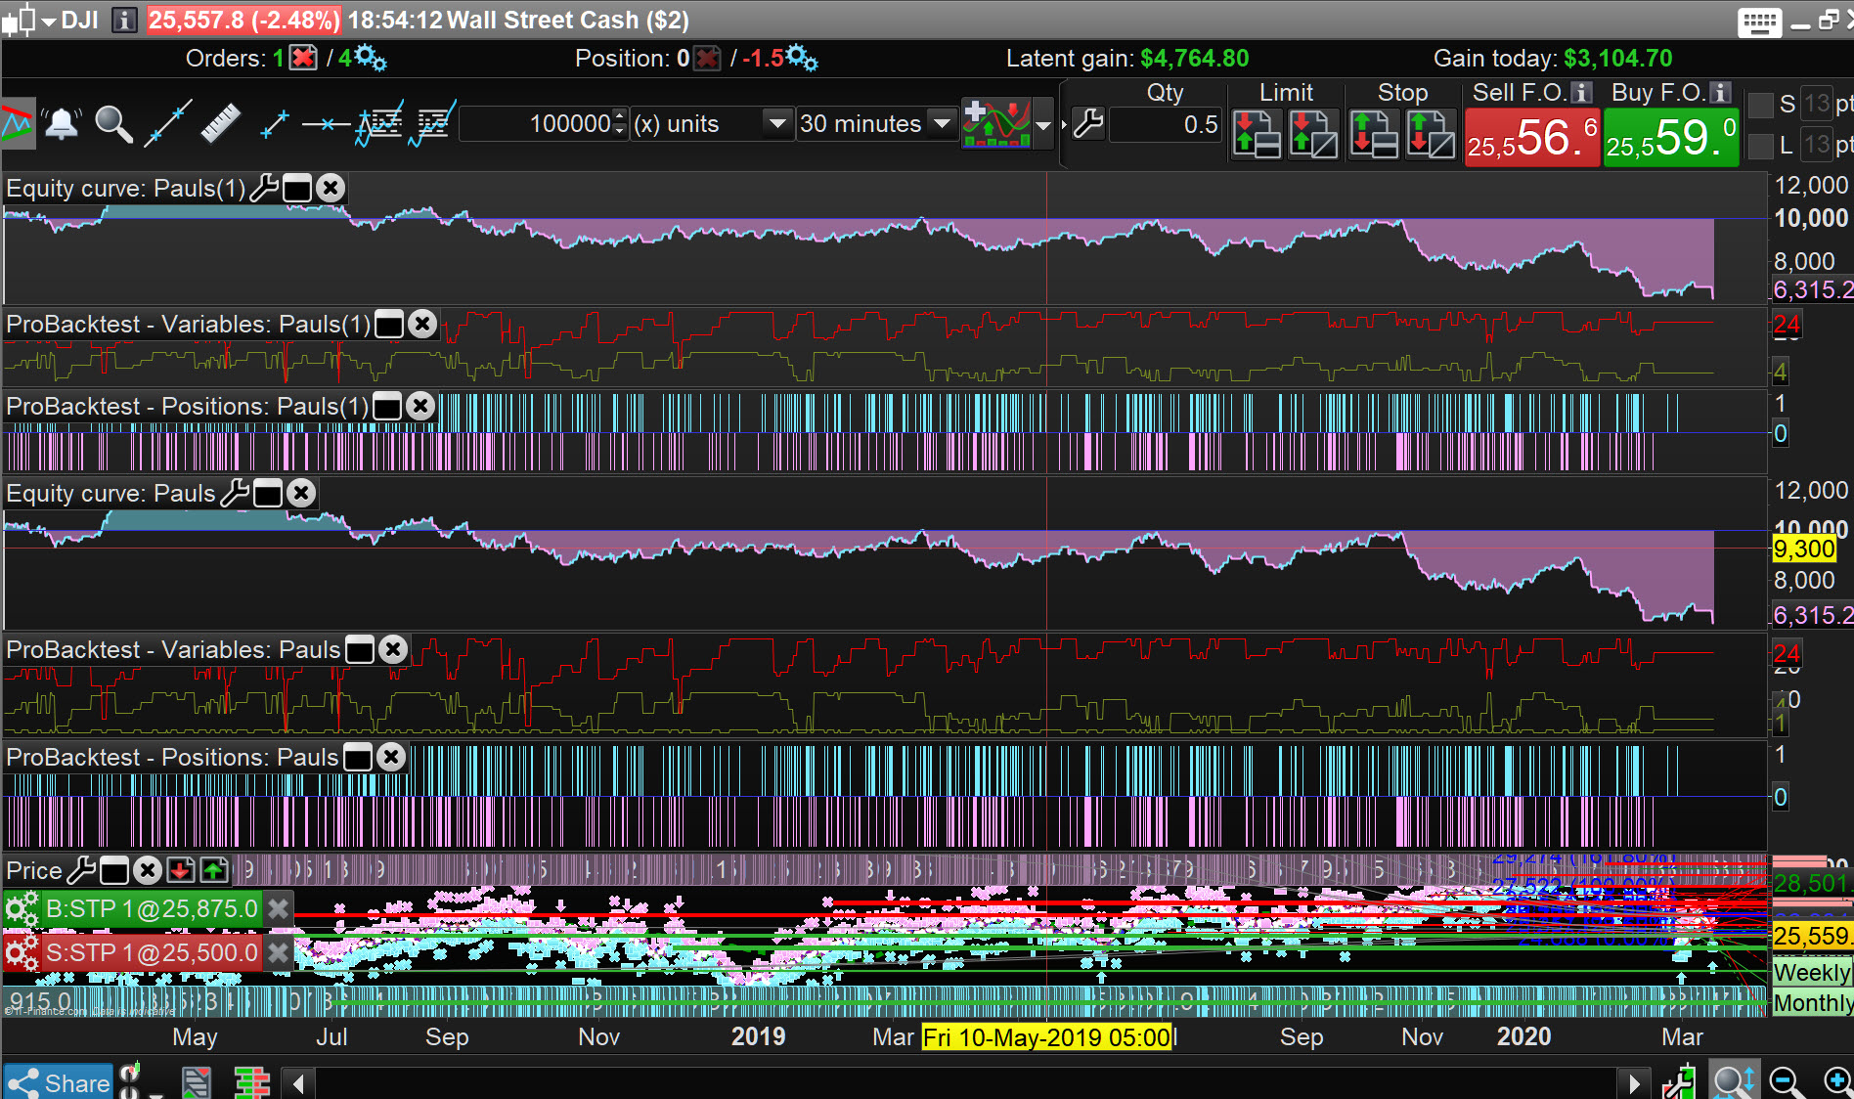Open the (x) units dropdown
1854x1099 pixels.
[777, 124]
